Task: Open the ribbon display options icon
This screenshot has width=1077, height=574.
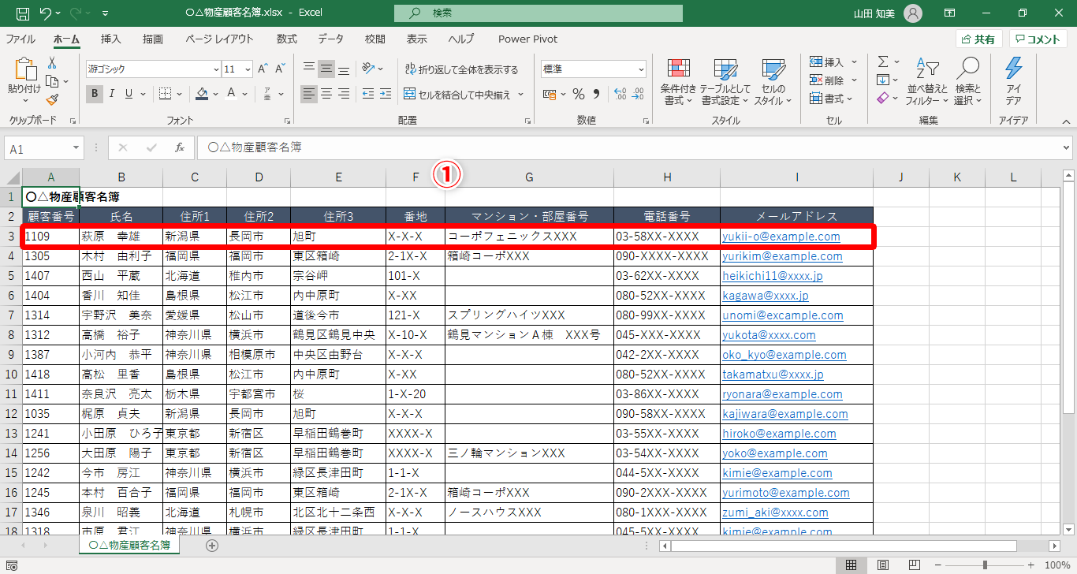Action: click(950, 13)
